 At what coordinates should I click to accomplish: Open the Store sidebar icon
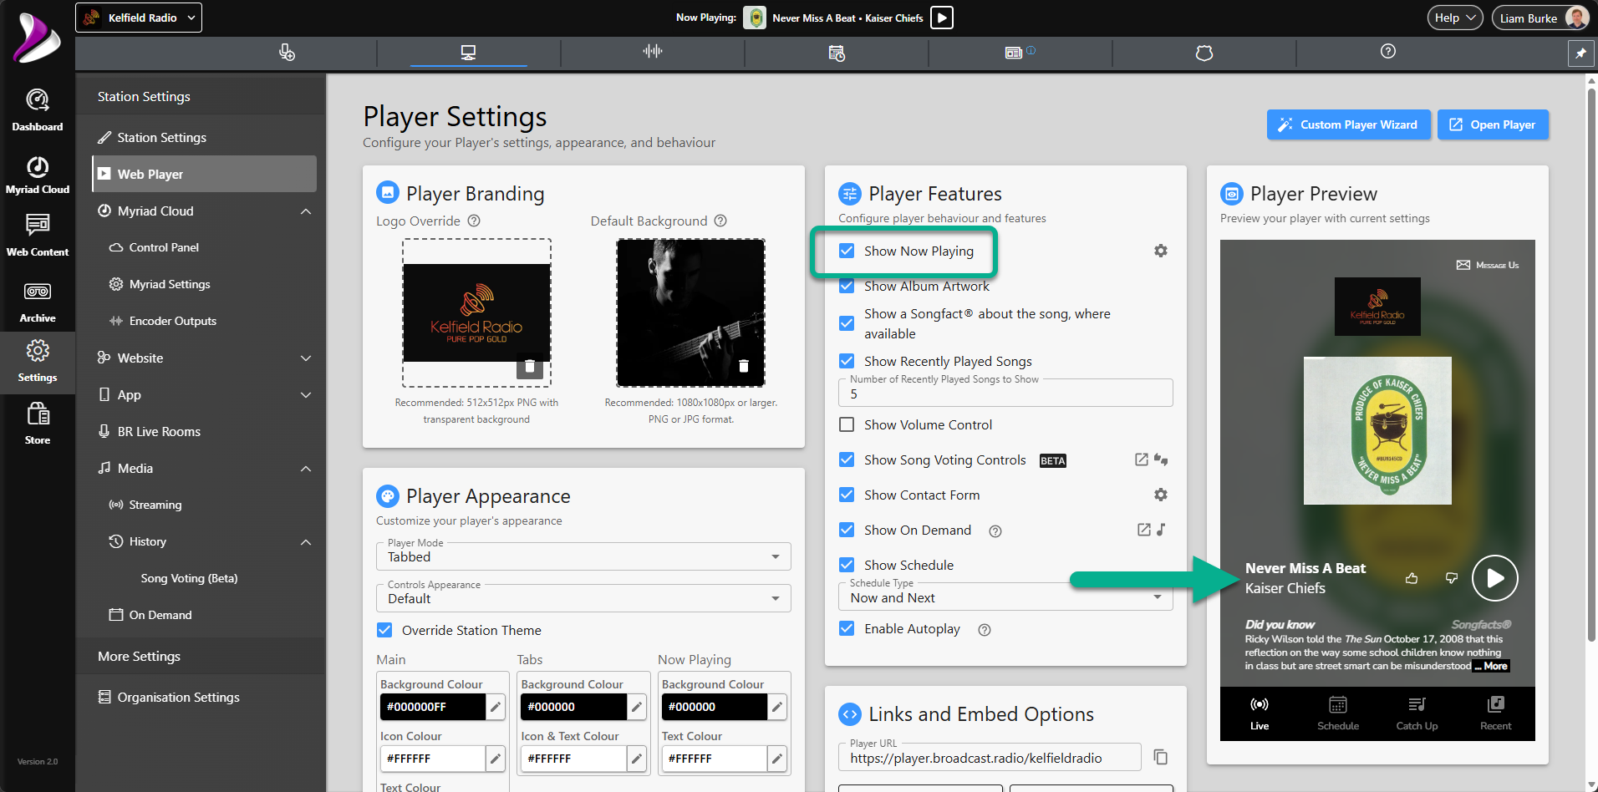click(x=38, y=424)
